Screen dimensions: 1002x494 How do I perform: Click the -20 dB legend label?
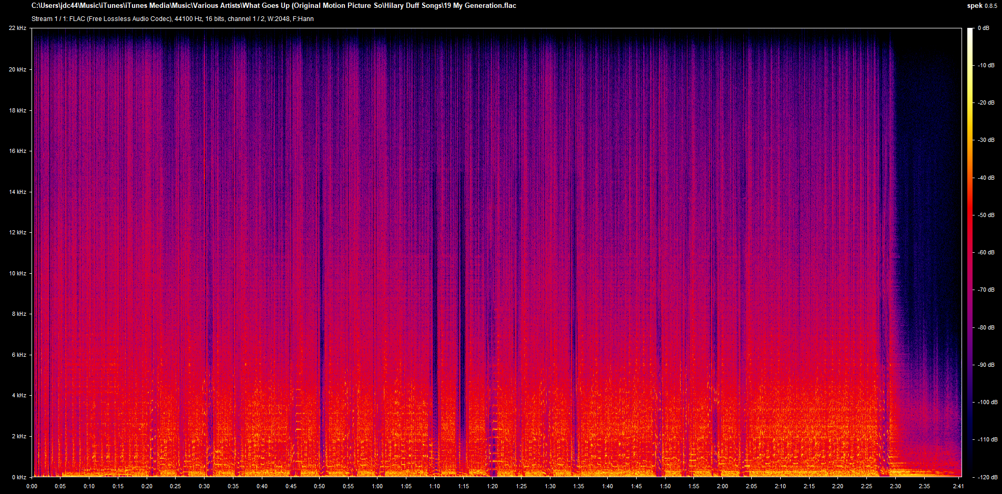(x=986, y=102)
